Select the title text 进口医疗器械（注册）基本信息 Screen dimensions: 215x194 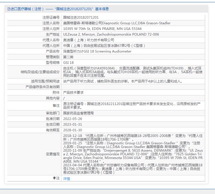point(58,9)
